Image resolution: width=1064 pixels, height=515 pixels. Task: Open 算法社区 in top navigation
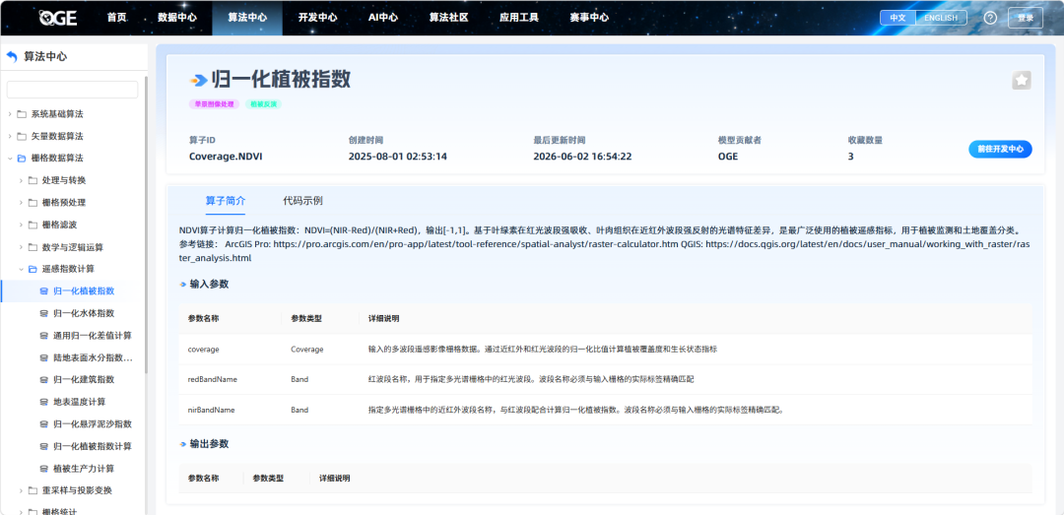point(448,18)
